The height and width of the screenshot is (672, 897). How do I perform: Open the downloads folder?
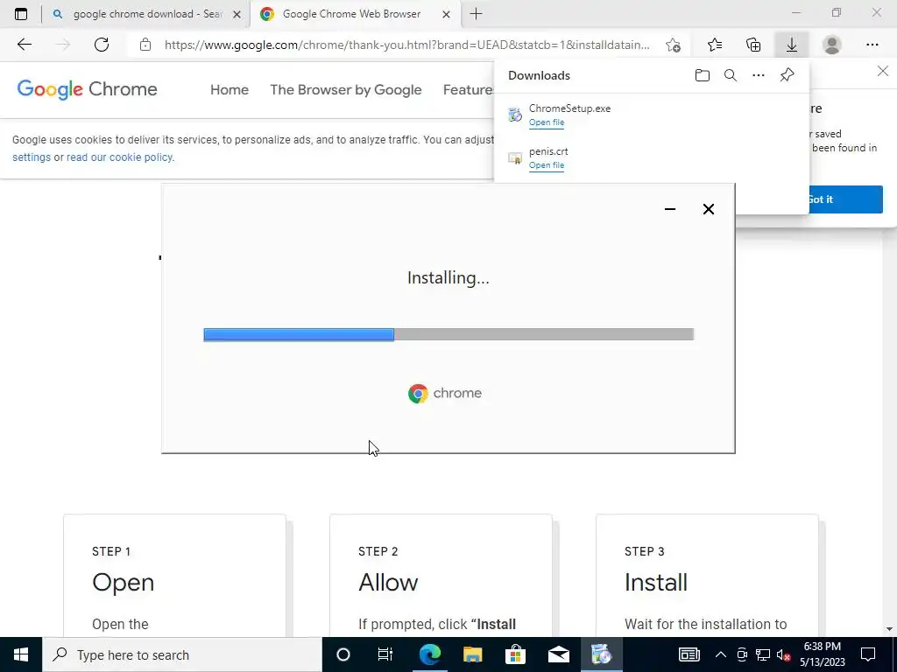[703, 75]
